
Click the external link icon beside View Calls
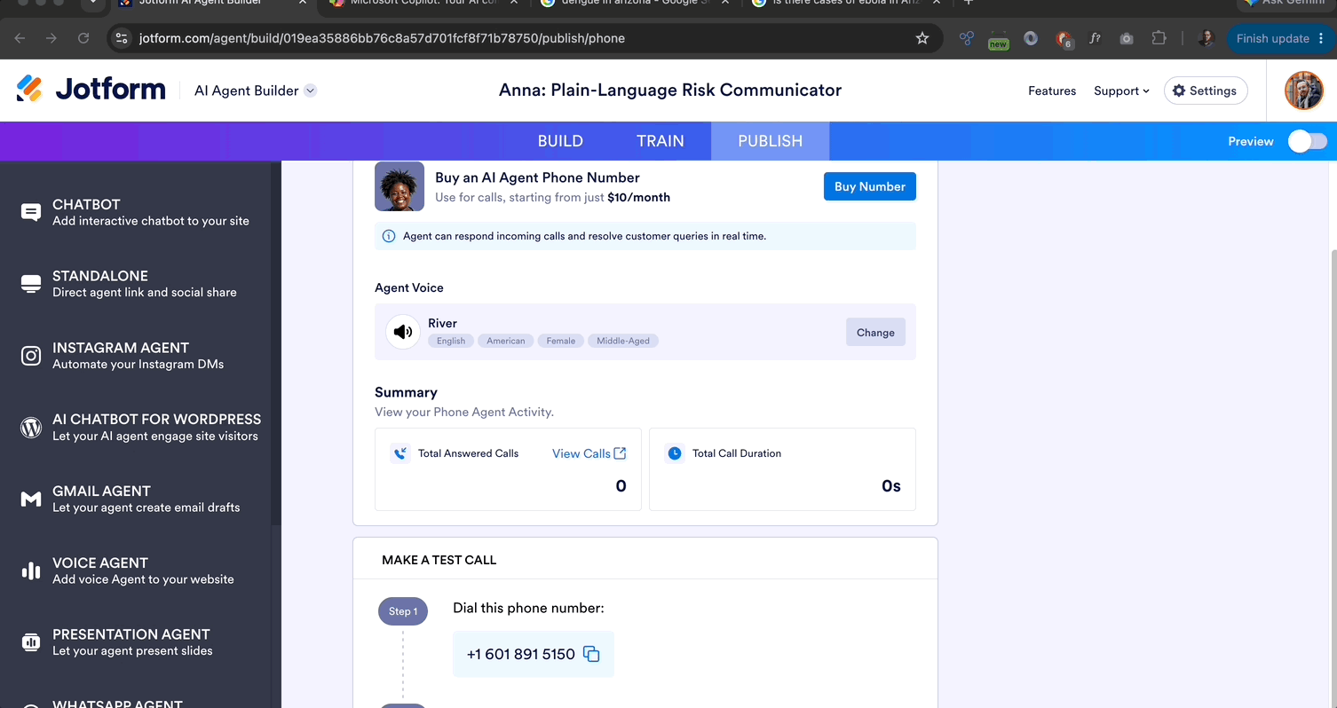(621, 453)
